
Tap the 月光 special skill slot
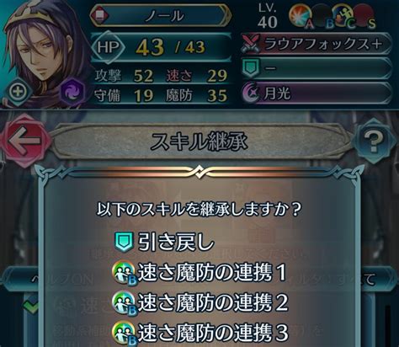pyautogui.click(x=317, y=93)
